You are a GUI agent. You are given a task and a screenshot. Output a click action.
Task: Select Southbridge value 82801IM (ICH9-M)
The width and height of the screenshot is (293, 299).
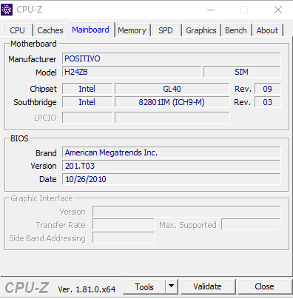tap(172, 102)
